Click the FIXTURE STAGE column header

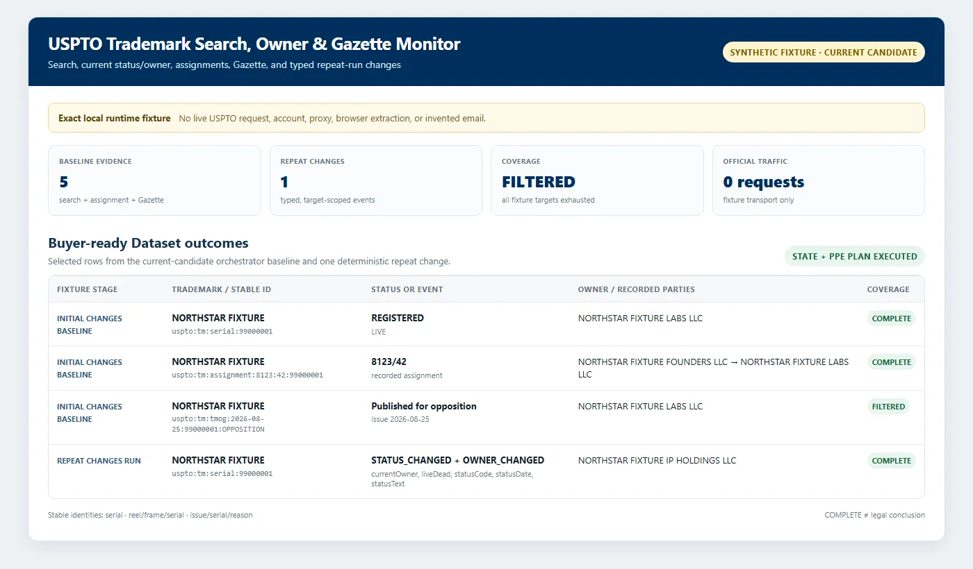[88, 289]
